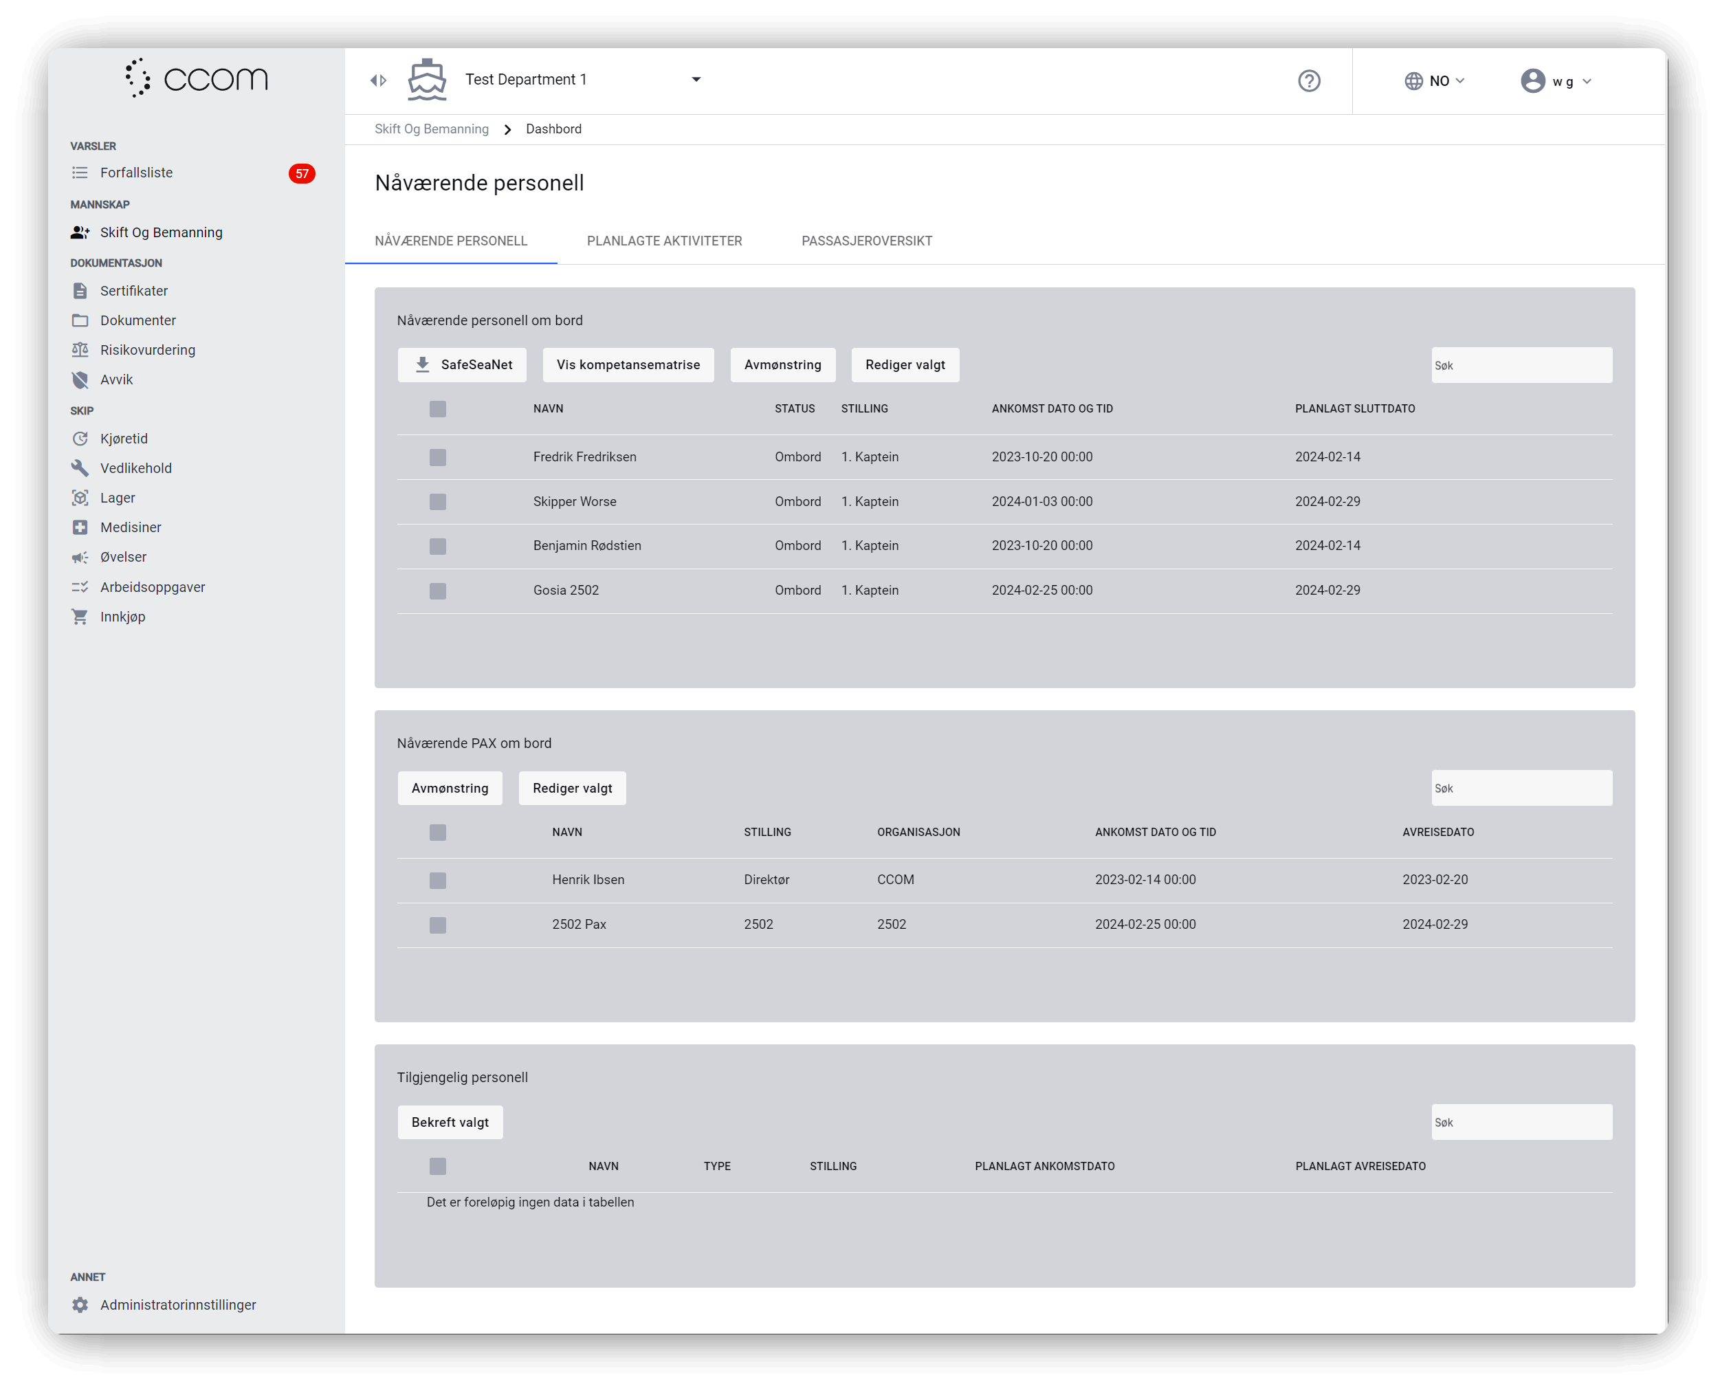Click the name Skipper Worse

click(575, 501)
